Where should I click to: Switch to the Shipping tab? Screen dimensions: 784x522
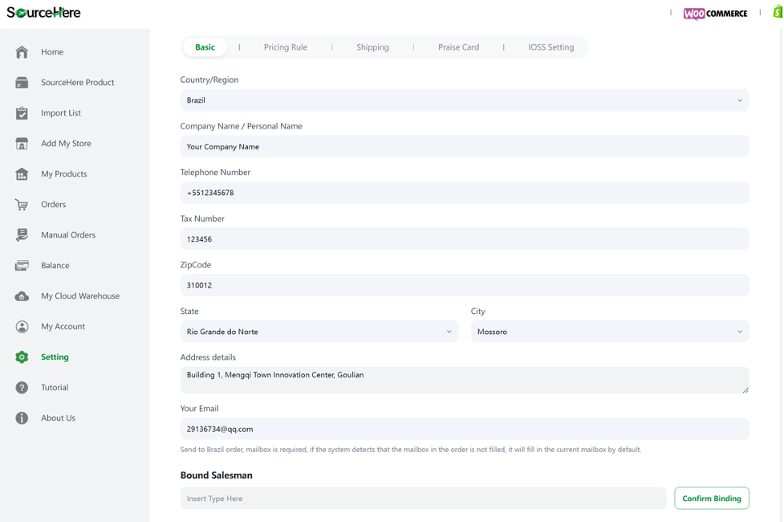[x=372, y=47]
